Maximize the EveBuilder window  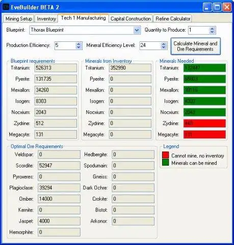[x=217, y=7]
